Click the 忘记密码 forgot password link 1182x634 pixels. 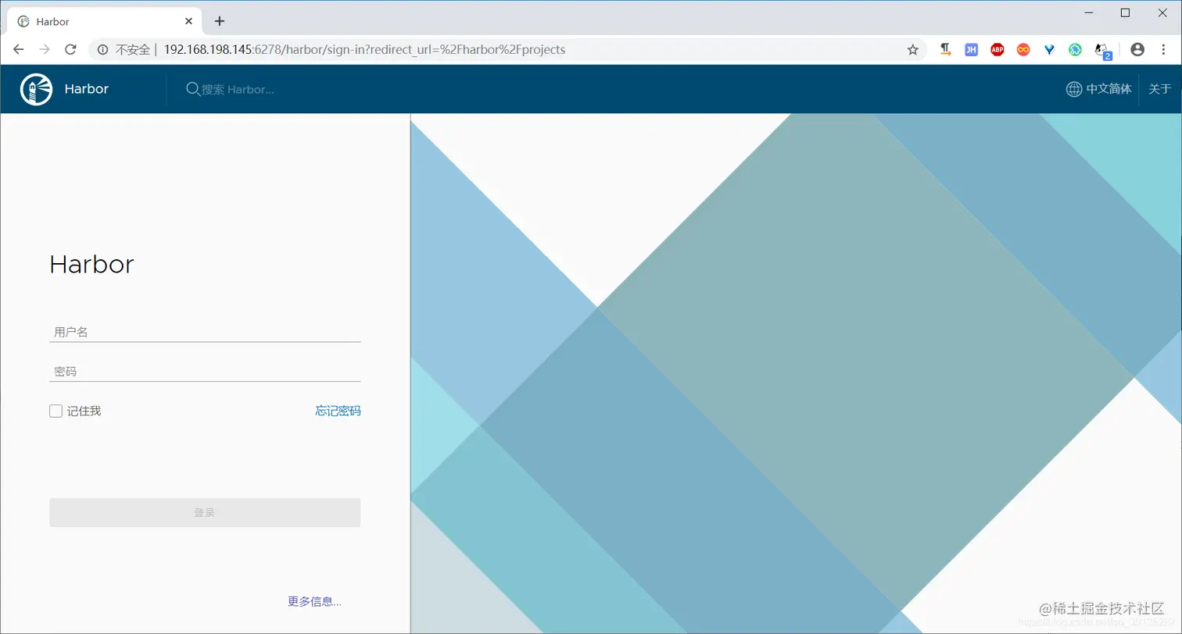tap(338, 411)
